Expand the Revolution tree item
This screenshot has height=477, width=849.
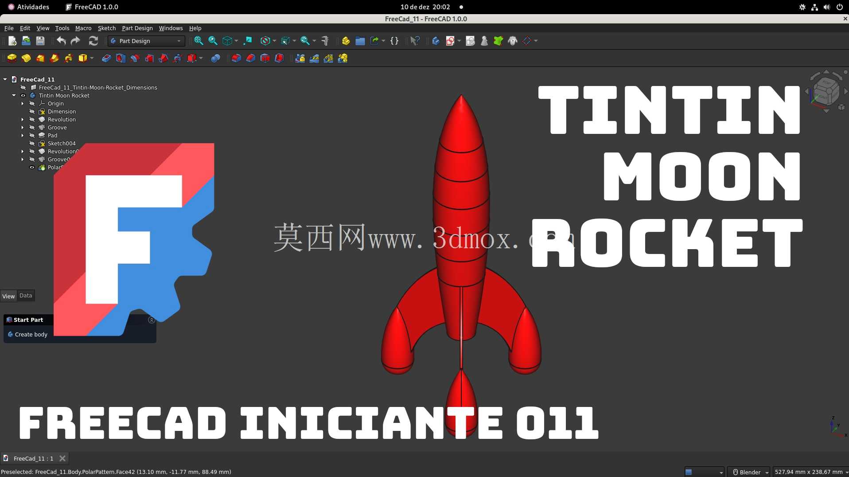pyautogui.click(x=23, y=119)
